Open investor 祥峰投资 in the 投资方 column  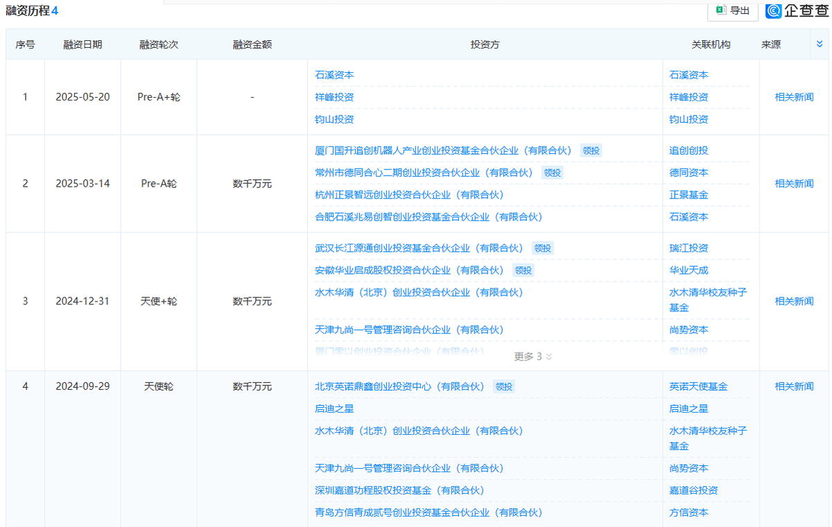coord(334,97)
